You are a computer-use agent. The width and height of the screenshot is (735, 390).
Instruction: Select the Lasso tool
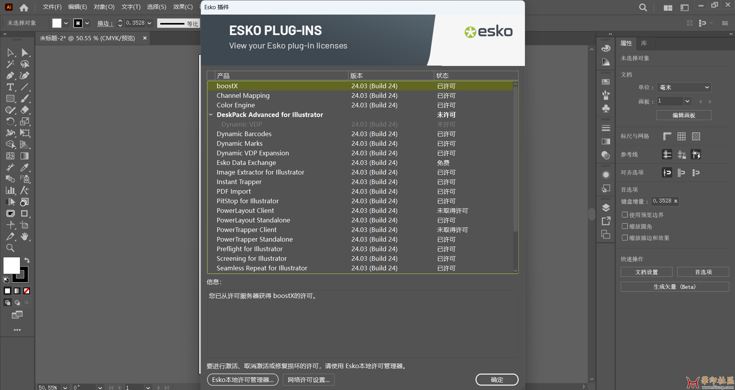click(x=25, y=64)
